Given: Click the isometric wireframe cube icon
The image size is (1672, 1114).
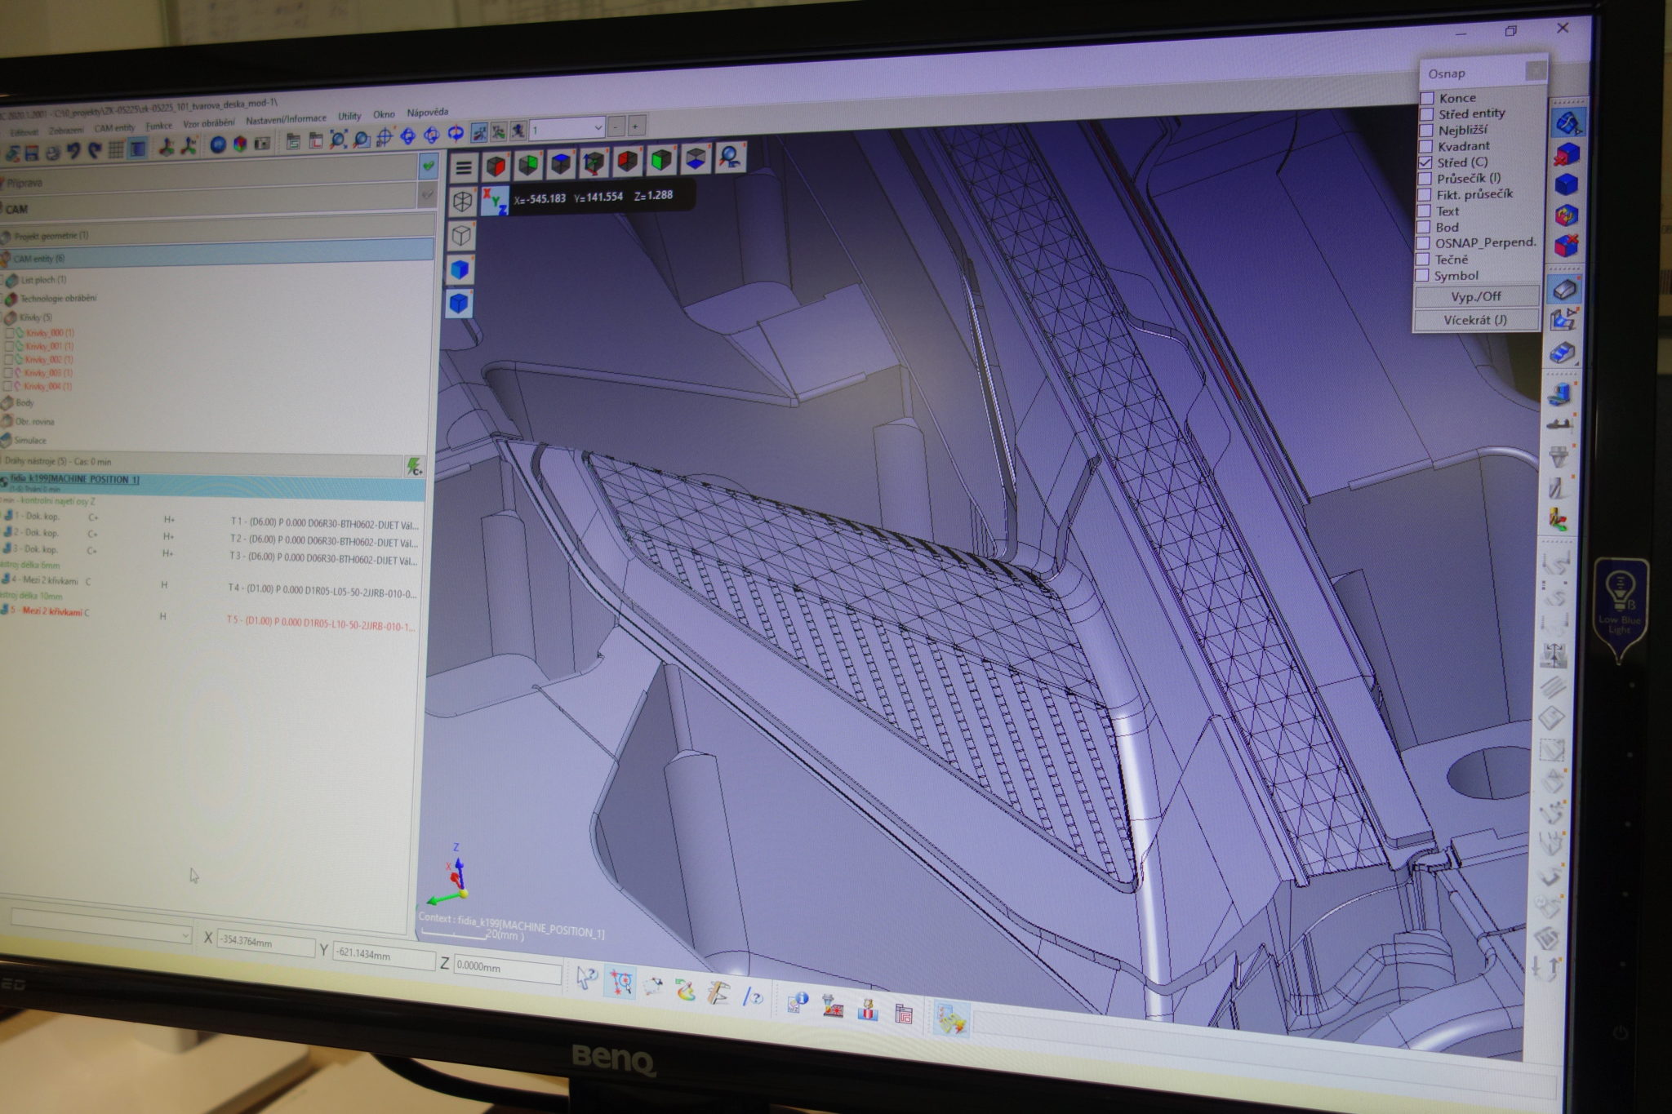Looking at the screenshot, I should pos(463,202).
